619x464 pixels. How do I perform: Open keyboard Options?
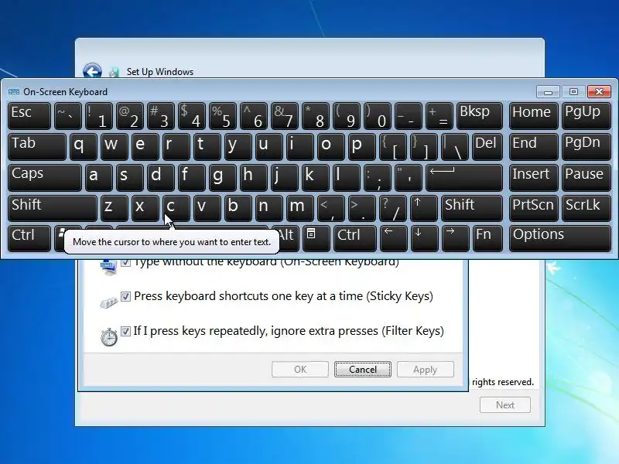pyautogui.click(x=559, y=238)
